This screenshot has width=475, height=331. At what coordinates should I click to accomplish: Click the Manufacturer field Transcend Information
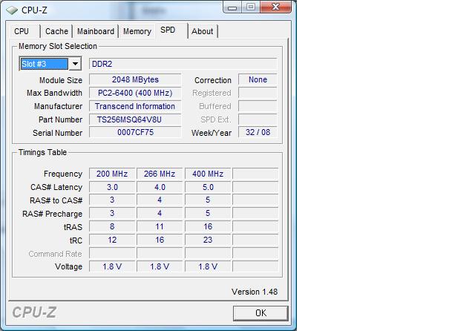[135, 106]
